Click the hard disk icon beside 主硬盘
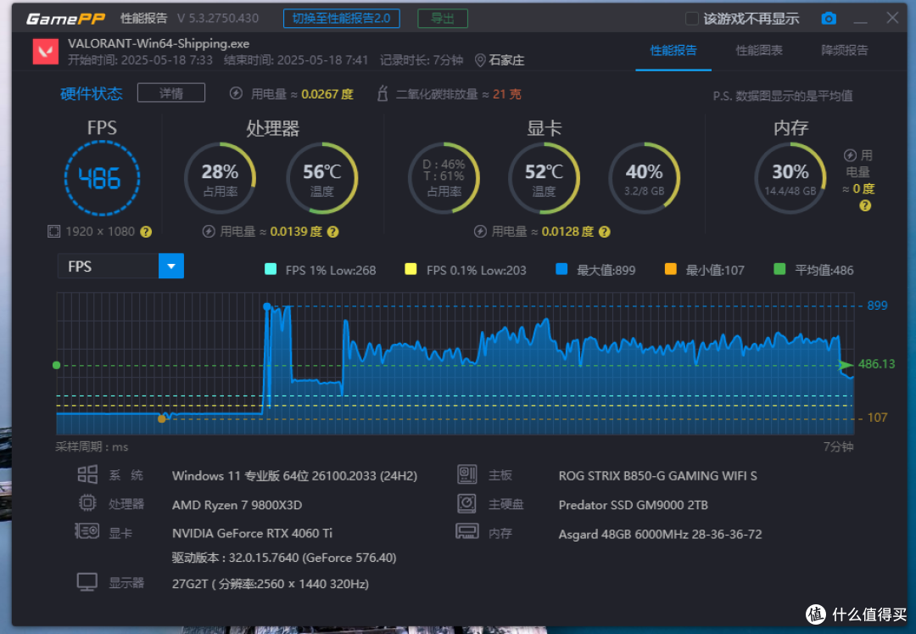Image resolution: width=916 pixels, height=634 pixels. coord(467,503)
